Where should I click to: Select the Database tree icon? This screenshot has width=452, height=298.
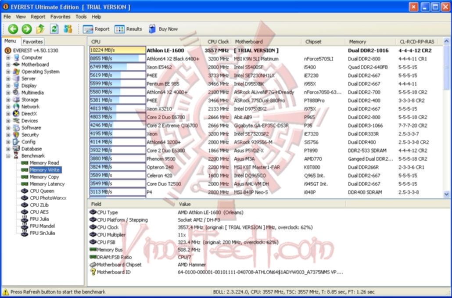[x=16, y=149]
